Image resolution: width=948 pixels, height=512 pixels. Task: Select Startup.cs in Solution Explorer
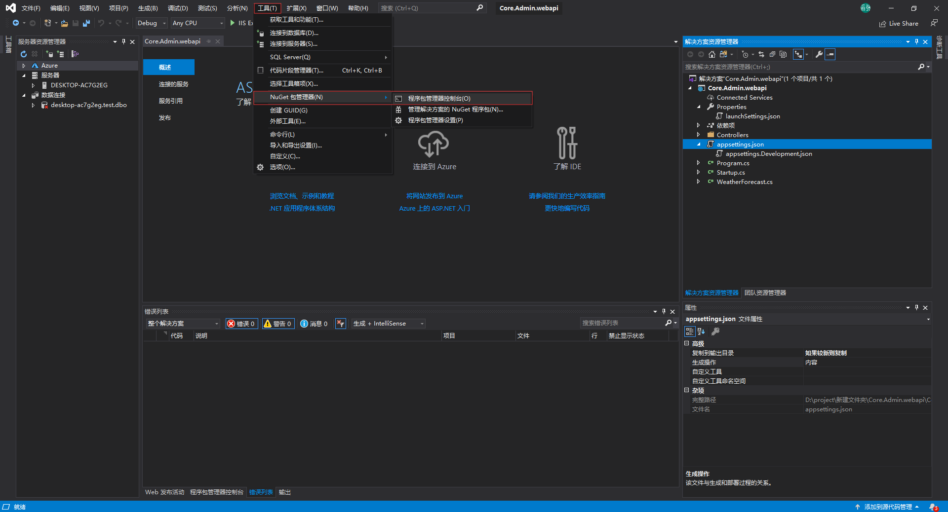[730, 173]
